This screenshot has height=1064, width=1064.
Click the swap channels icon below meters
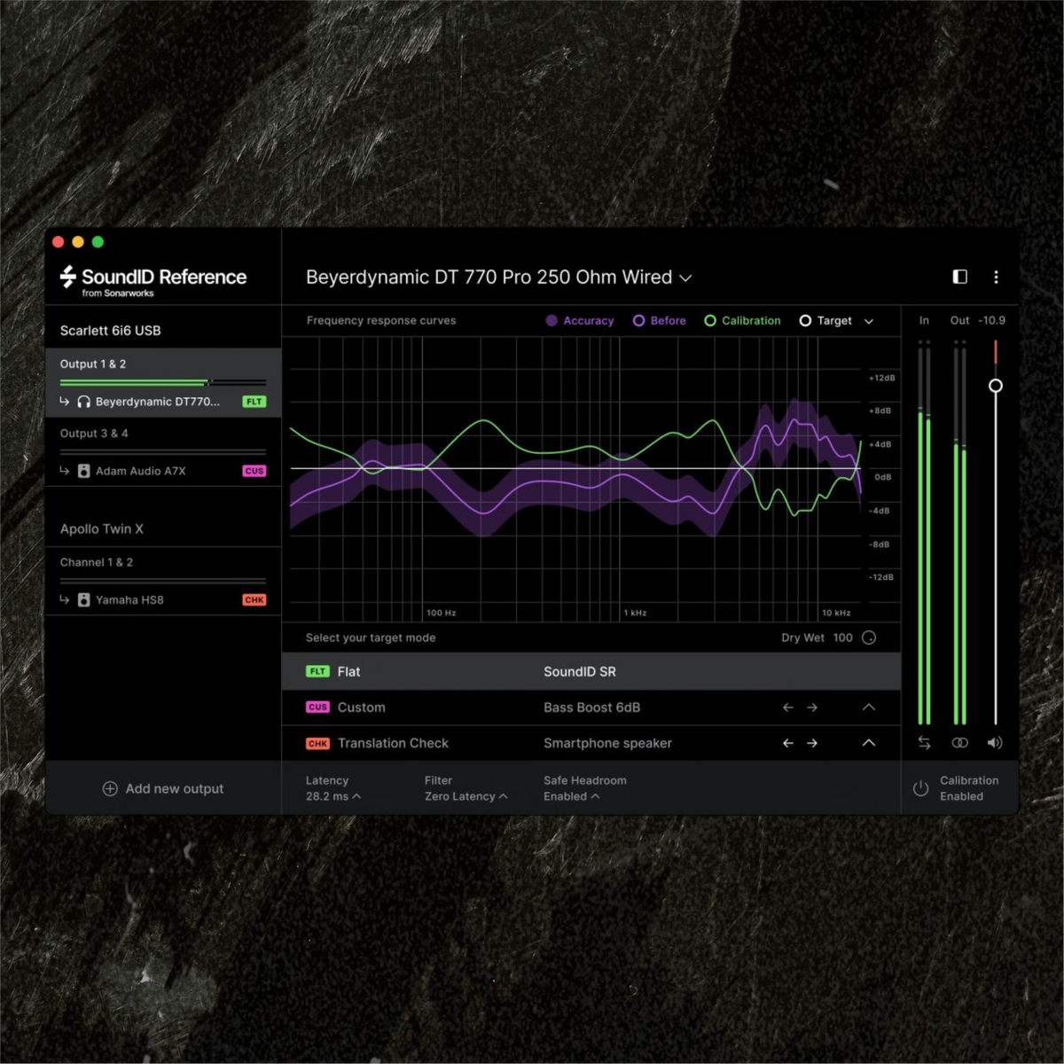[x=924, y=742]
